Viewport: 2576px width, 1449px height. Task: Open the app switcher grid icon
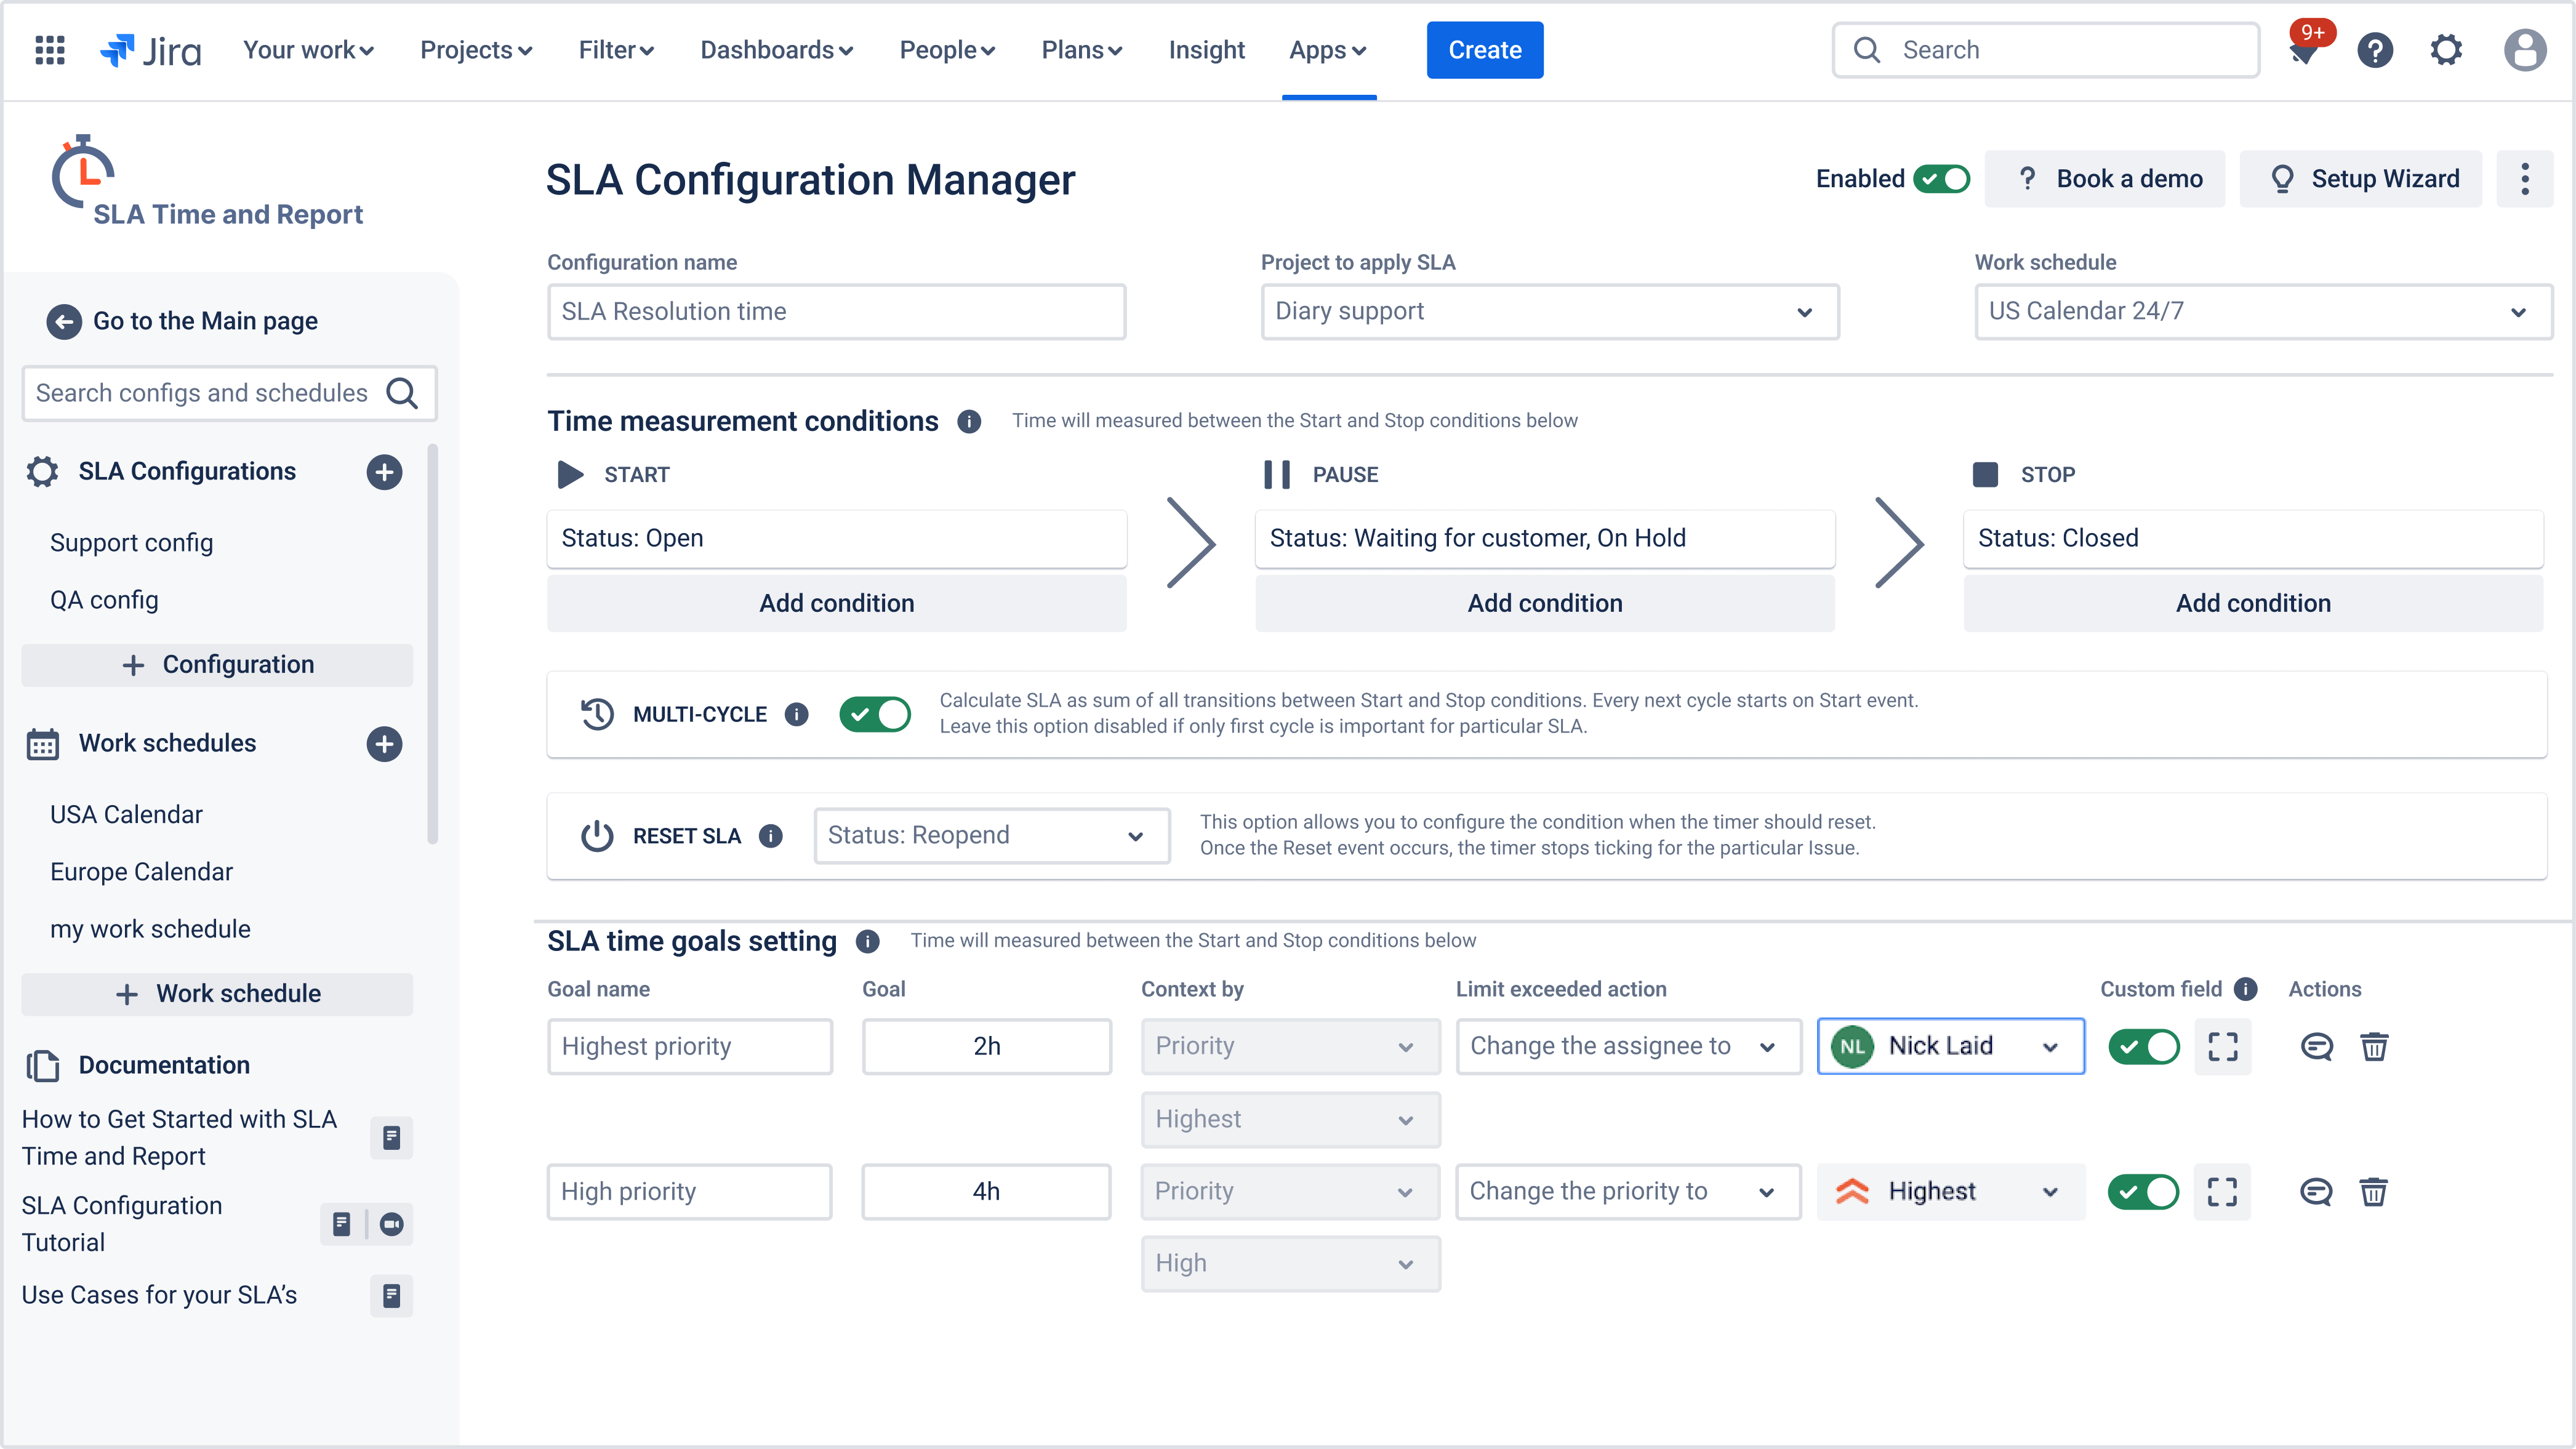click(49, 49)
